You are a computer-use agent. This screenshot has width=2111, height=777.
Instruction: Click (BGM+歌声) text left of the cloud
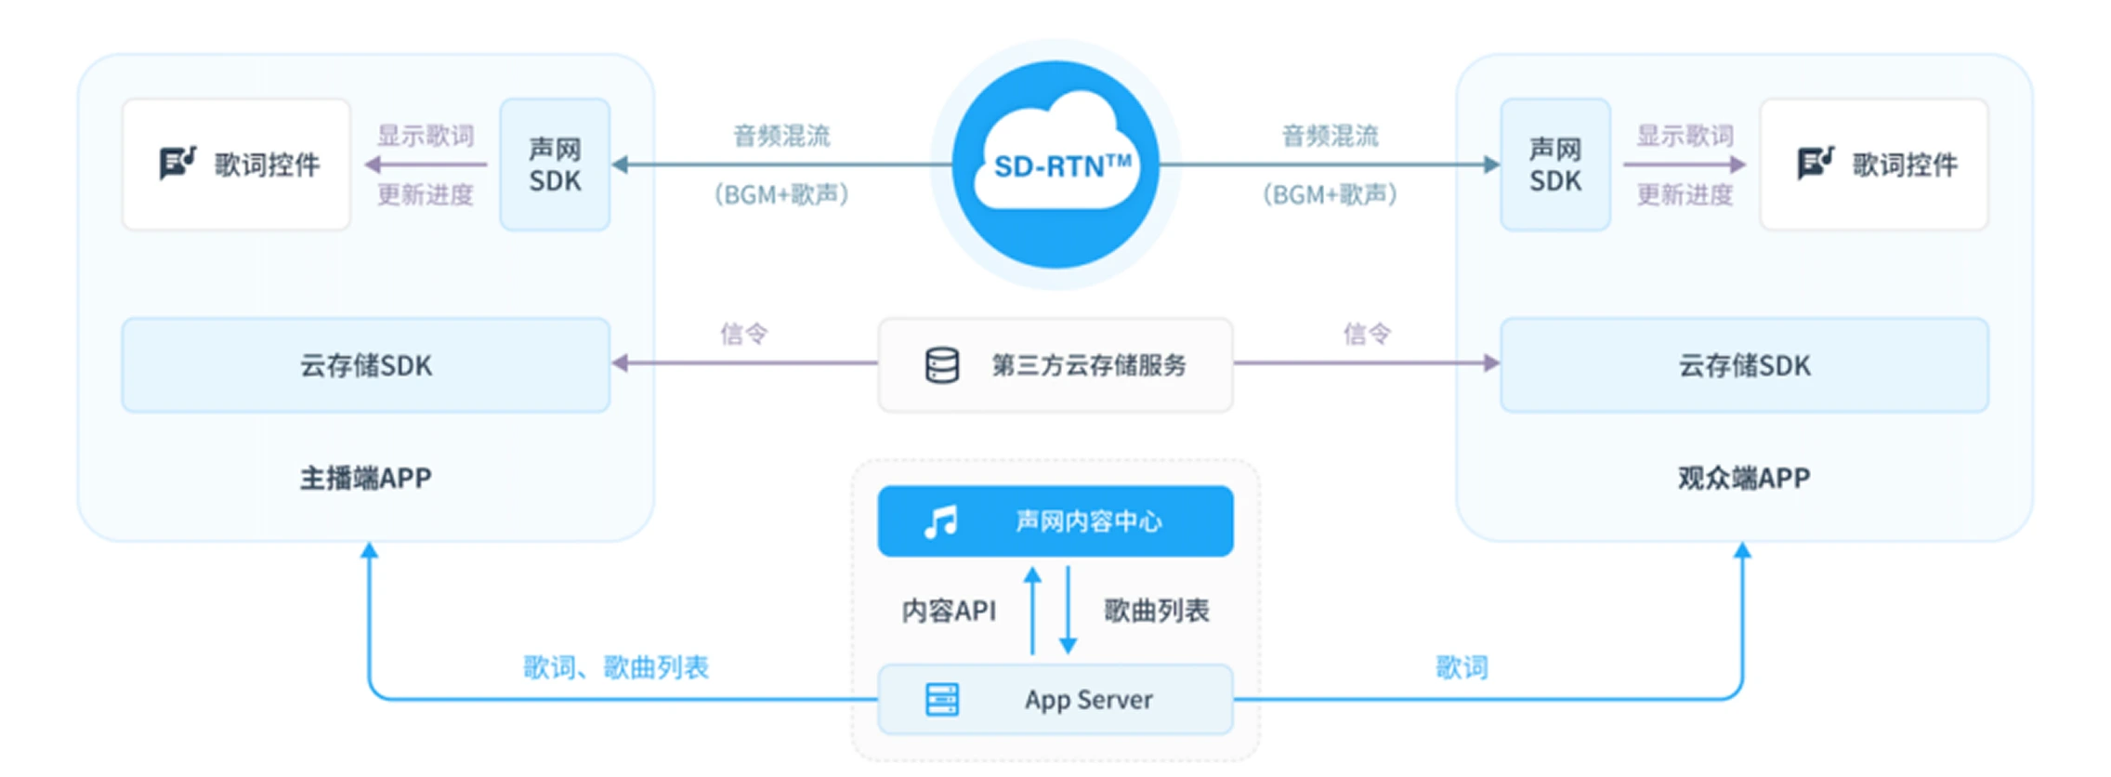click(x=781, y=194)
